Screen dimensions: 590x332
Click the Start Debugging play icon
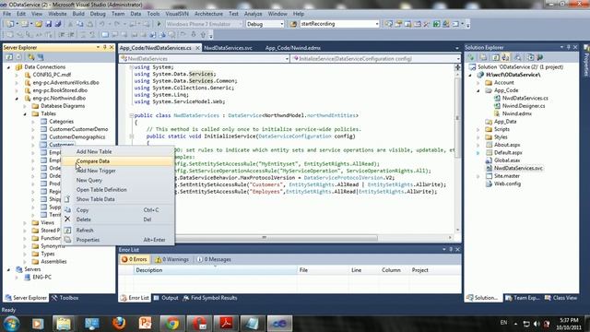point(159,24)
